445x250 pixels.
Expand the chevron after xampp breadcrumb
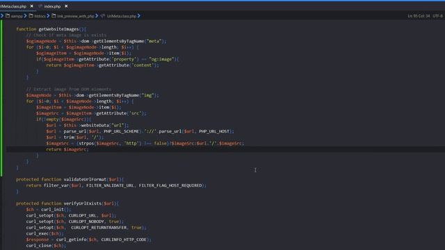25,16
